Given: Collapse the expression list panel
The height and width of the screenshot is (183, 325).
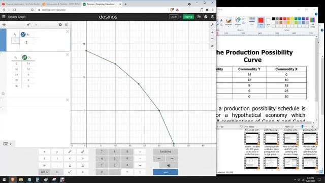Looking at the screenshot, I should (x=67, y=25).
